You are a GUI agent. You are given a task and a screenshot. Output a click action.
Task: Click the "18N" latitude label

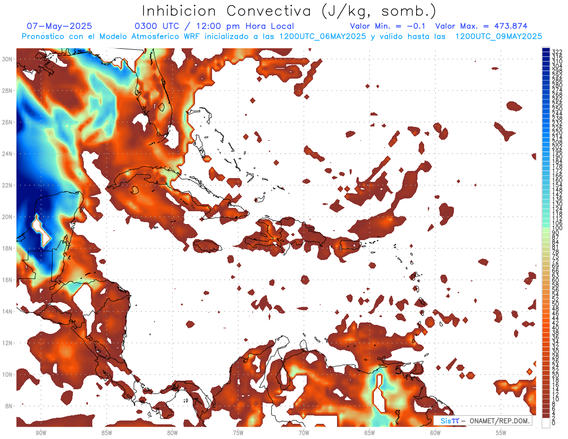point(8,248)
